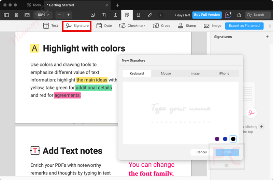Select the Stamp tool

[x=187, y=26]
